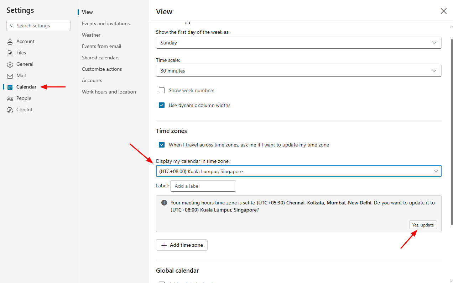Click the plus icon beside Add time zone
This screenshot has height=283, width=453.
click(164, 245)
